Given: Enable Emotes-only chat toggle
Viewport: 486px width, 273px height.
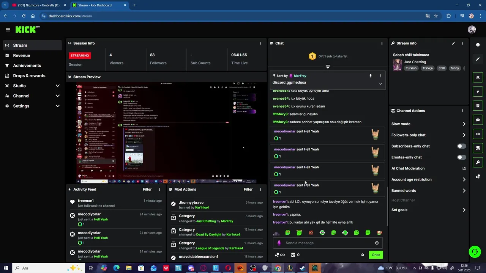Looking at the screenshot, I should tap(461, 157).
